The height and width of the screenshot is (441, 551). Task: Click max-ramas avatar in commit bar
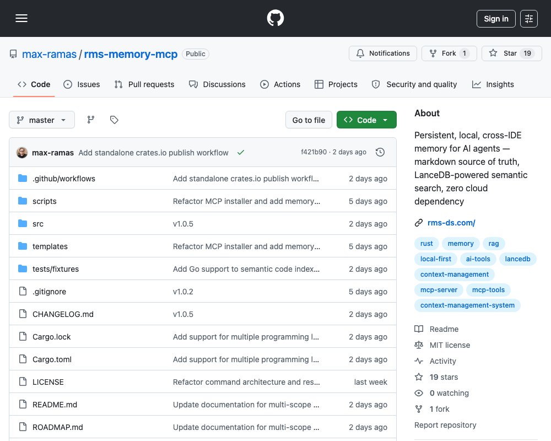point(22,153)
